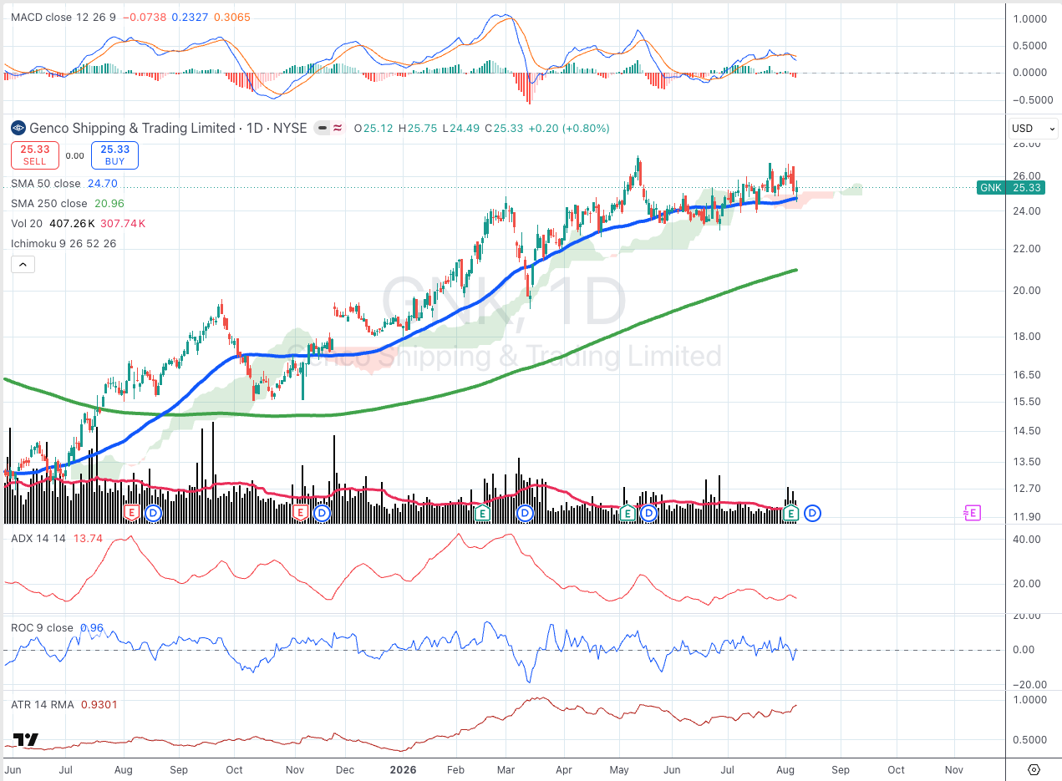The width and height of the screenshot is (1062, 781).
Task: Open the TradingView logo link
Action: click(27, 740)
